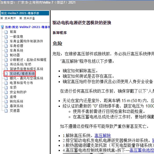Open the 传动系统/车桥 section
Screen dimensions: 154x154
(21, 64)
